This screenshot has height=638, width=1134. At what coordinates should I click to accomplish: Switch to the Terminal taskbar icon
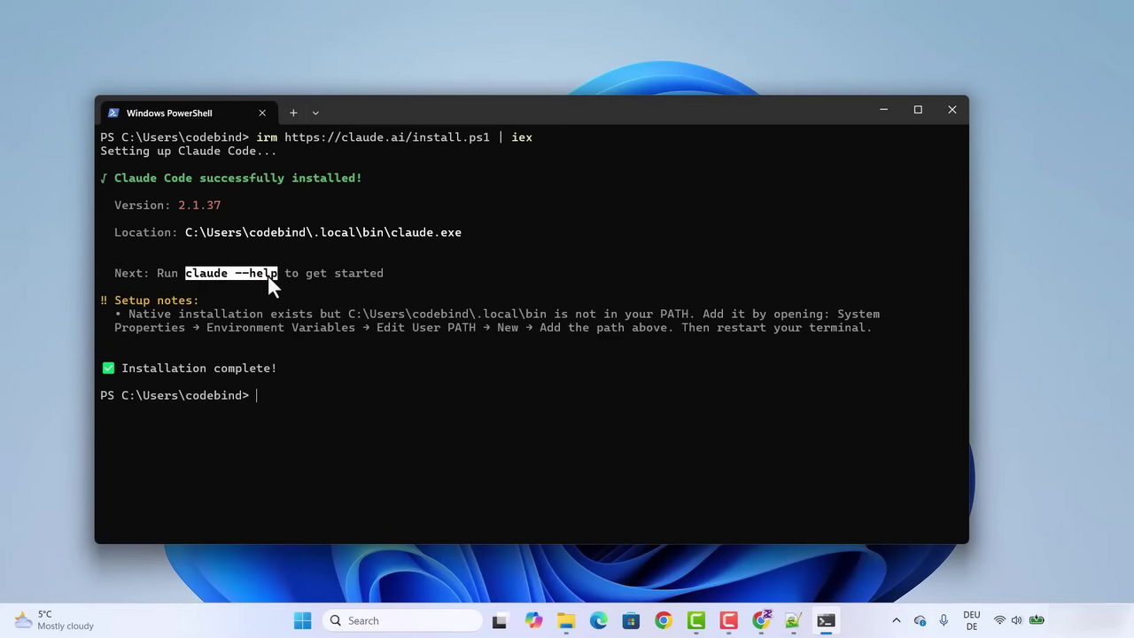(x=826, y=620)
